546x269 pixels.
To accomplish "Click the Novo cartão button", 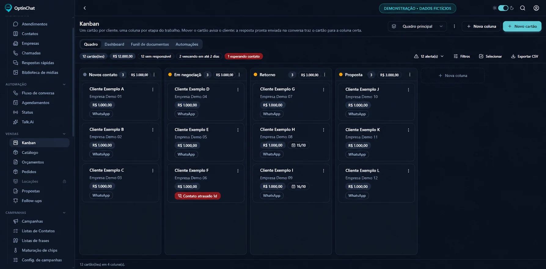I will 522,26.
